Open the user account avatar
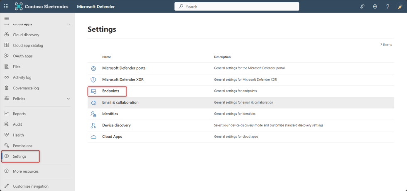The width and height of the screenshot is (407, 191). 400,7
